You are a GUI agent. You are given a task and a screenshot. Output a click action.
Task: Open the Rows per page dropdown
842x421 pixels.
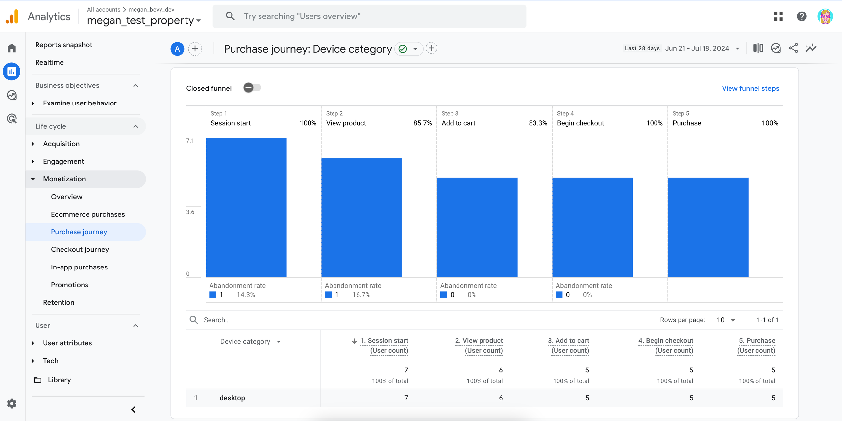click(x=726, y=320)
